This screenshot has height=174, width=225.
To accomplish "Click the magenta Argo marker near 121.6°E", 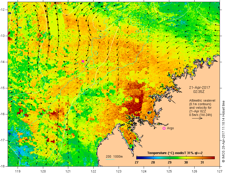I will pos(83,61).
